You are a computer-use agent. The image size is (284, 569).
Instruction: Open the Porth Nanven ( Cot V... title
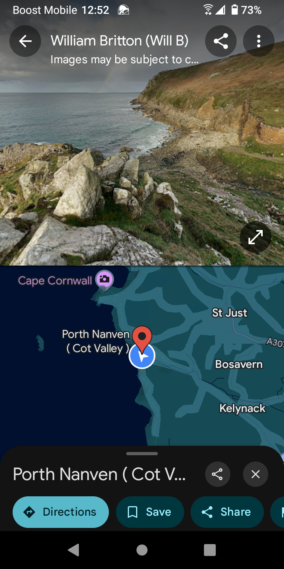(x=99, y=474)
